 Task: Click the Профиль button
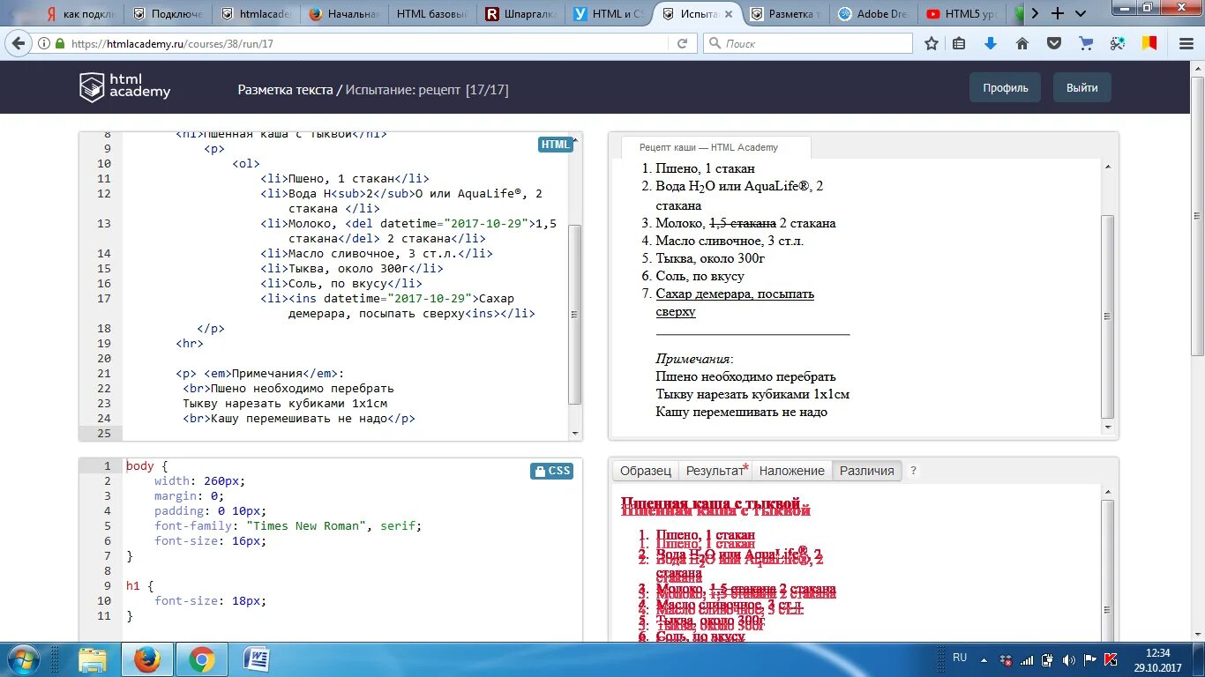tap(1006, 88)
